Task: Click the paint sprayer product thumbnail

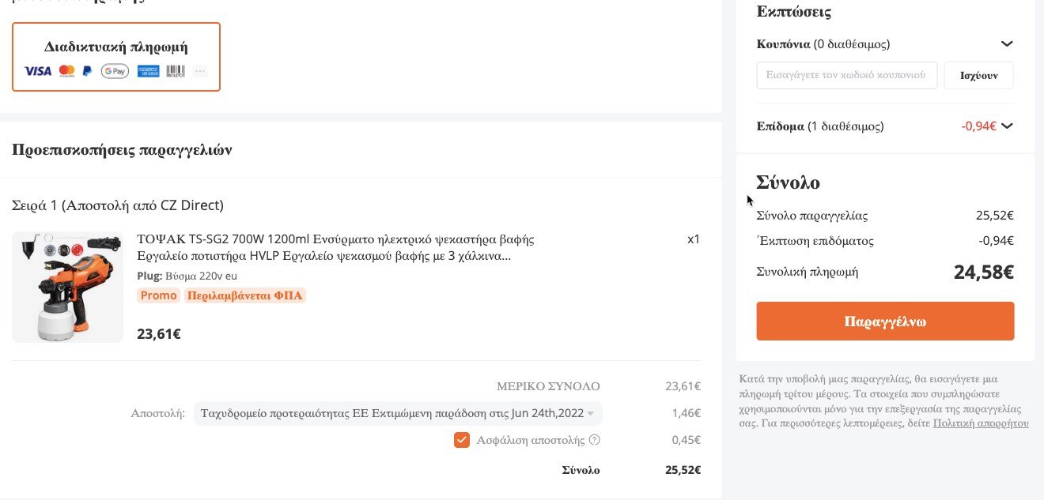Action: pos(67,287)
